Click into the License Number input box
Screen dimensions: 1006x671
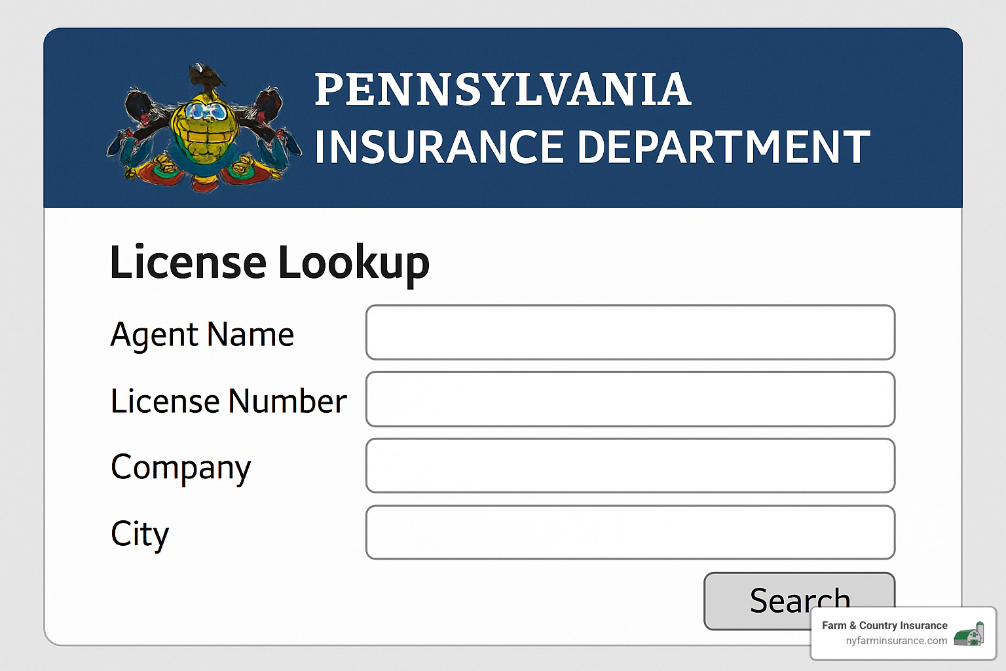[x=630, y=399]
